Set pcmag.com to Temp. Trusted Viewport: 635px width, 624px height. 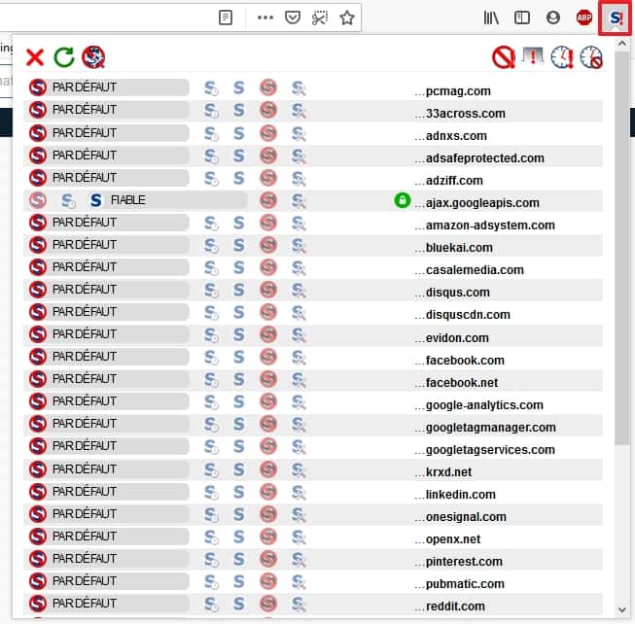coord(211,87)
